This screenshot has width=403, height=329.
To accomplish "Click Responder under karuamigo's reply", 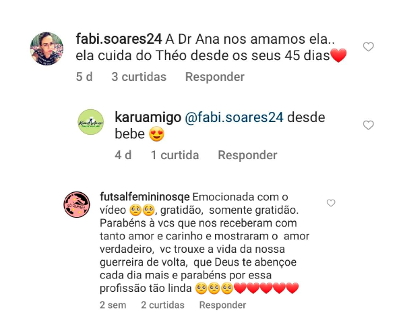I will (247, 155).
